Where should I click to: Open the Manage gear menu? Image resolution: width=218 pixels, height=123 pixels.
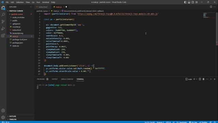coord(3,117)
